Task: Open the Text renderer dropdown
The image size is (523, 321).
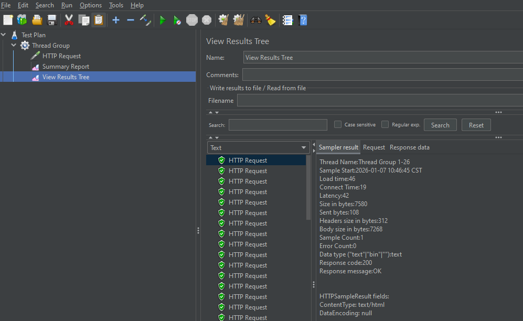Action: (x=258, y=148)
